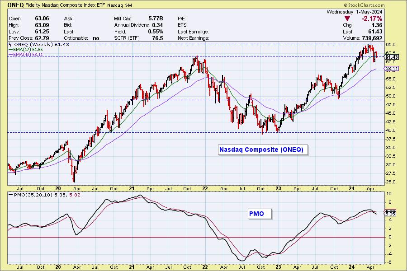Click the Open value 63.06
The height and width of the screenshot is (271, 407).
[42, 19]
